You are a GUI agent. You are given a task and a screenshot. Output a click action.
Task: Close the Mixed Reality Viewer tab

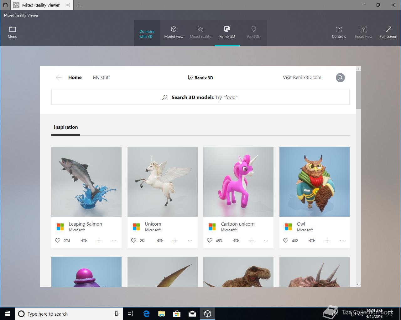pos(68,5)
